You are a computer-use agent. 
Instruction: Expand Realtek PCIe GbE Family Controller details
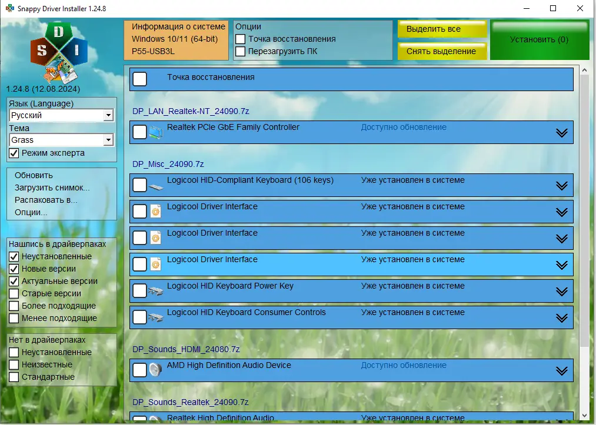point(562,133)
